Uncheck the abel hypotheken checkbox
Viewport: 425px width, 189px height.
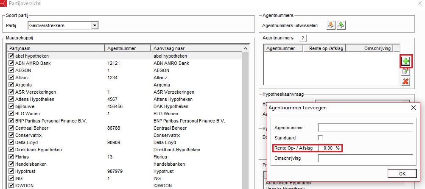(x=11, y=56)
